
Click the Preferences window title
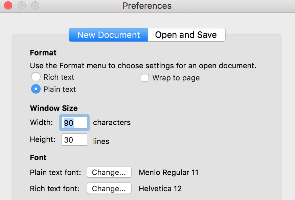pyautogui.click(x=147, y=6)
